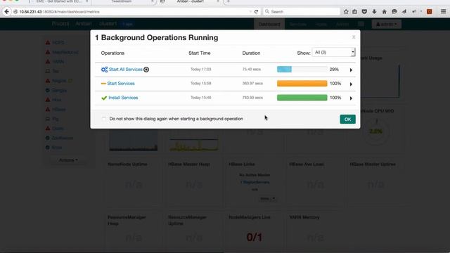Click the chat bubble icon in toolbar
This screenshot has height=253, width=450.
394,12
